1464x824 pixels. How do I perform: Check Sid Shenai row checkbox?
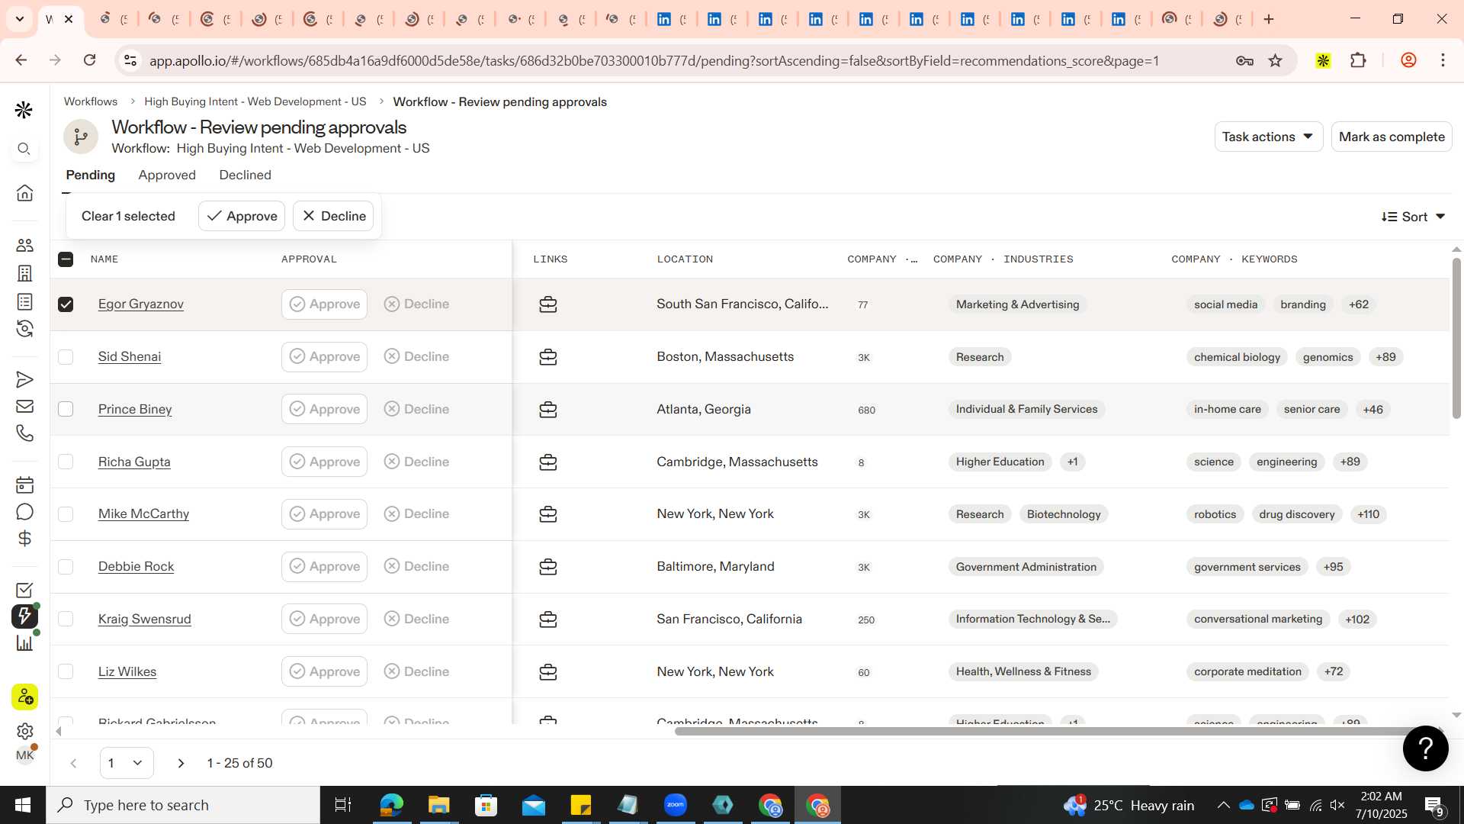click(x=66, y=357)
